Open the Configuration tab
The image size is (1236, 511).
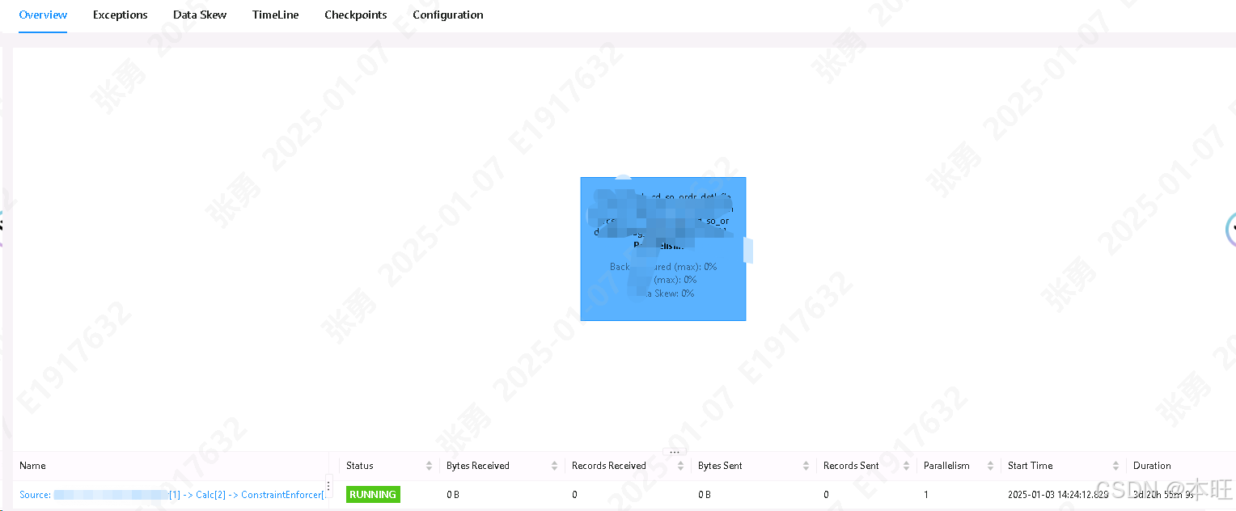click(448, 15)
